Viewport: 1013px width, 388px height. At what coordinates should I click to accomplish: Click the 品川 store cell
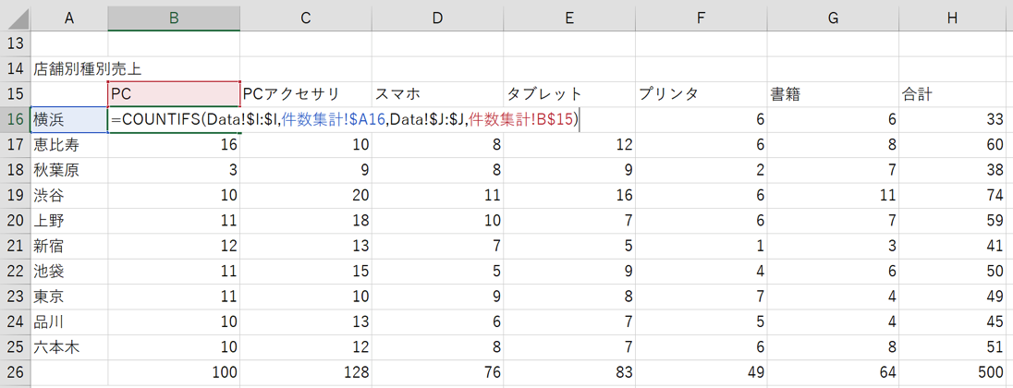pos(69,322)
